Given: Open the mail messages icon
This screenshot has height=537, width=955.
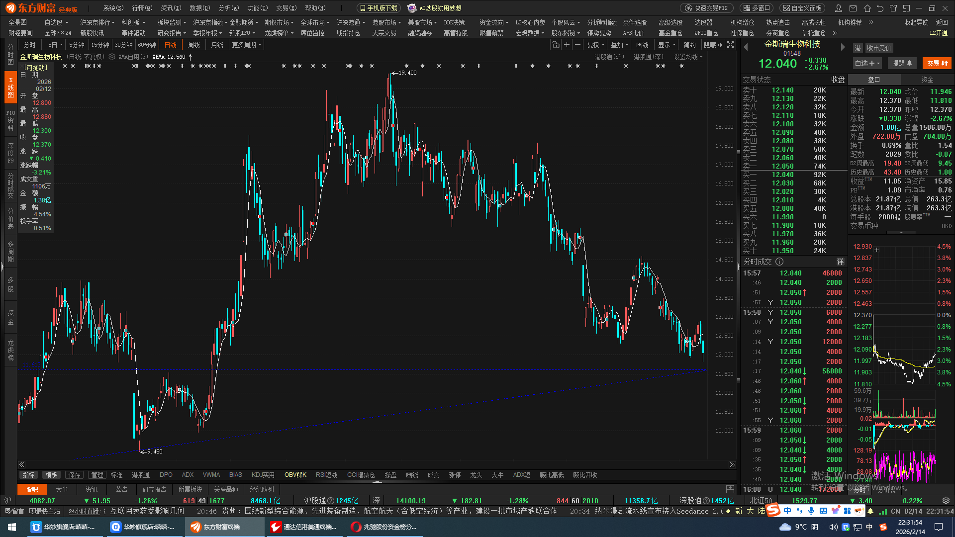Looking at the screenshot, I should (x=853, y=8).
